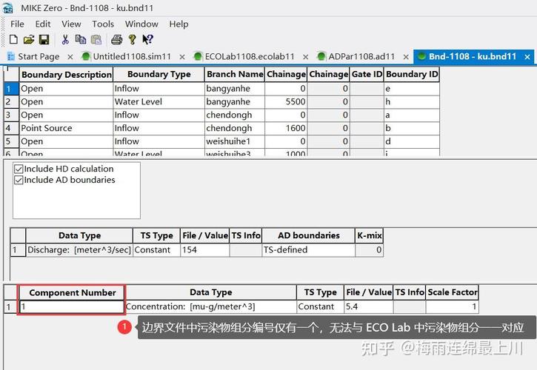537x370 pixels.
Task: Close the ADPar1108.ad11 tab
Action: tap(404, 56)
